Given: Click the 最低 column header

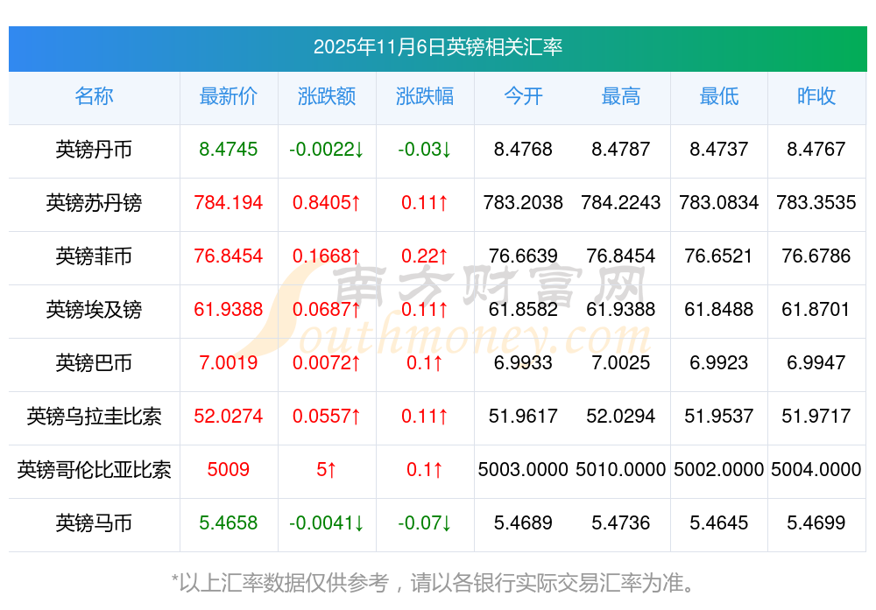Looking at the screenshot, I should click(719, 96).
